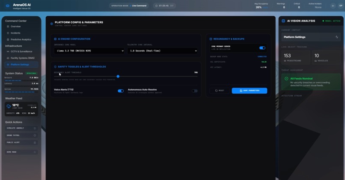Open the Inference Core Model dropdown
This screenshot has width=345, height=180.
(x=89, y=51)
